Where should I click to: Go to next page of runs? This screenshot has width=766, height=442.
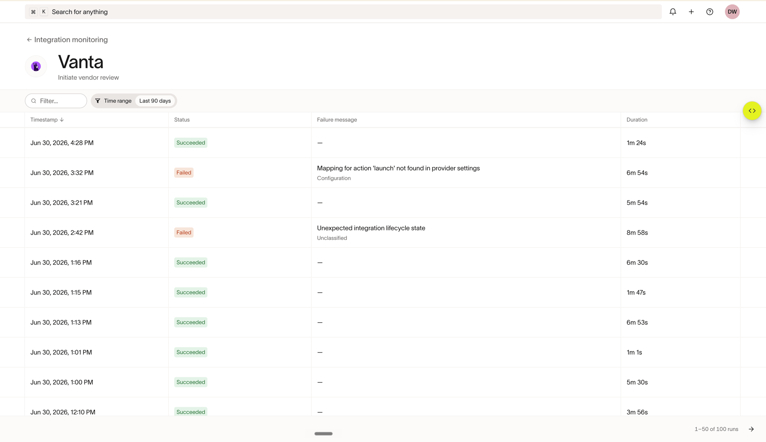pyautogui.click(x=751, y=429)
